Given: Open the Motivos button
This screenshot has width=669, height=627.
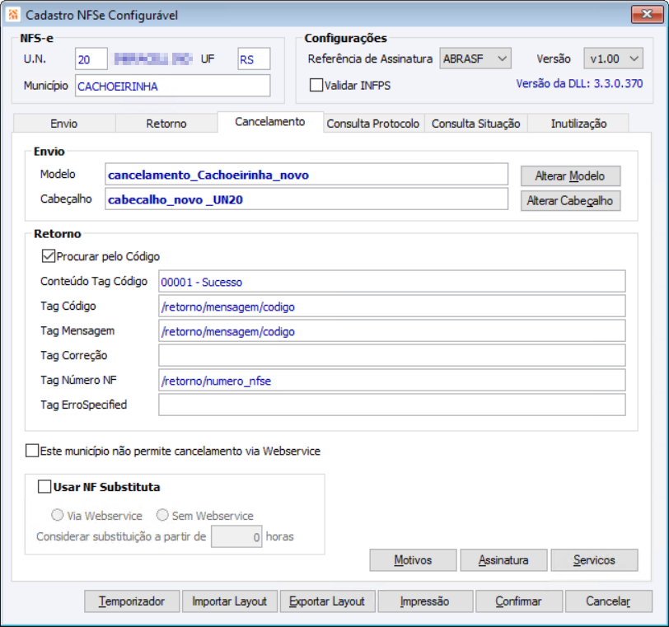Looking at the screenshot, I should (413, 560).
